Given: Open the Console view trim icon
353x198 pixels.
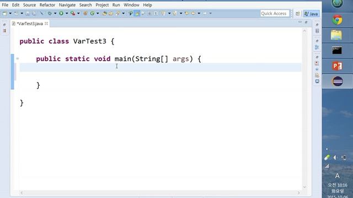Looking at the screenshot, I should (x=317, y=81).
